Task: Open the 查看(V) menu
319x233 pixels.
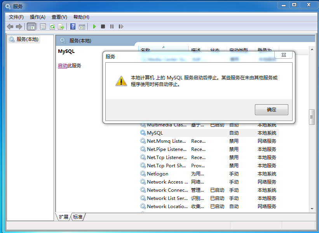Action: point(59,17)
